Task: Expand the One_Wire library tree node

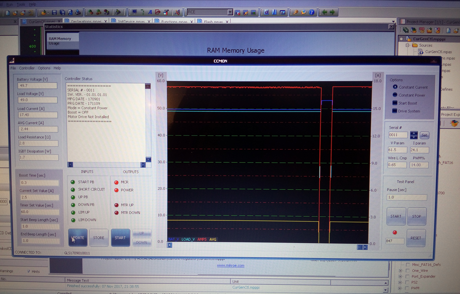Action: pos(401,271)
